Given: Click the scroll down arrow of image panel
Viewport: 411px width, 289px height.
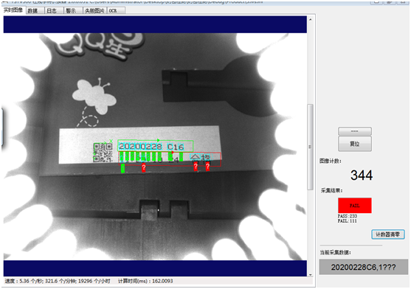Looking at the screenshot, I should 311,274.
